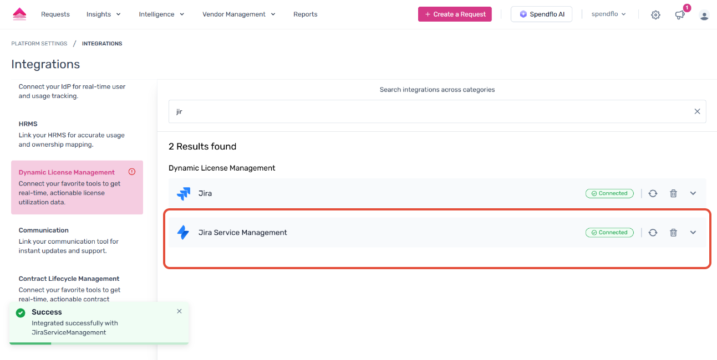Click the Create a Request button
This screenshot has height=360, width=717.
[x=455, y=14]
